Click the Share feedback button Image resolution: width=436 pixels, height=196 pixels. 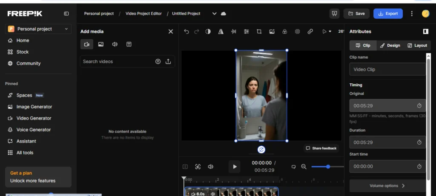(x=321, y=148)
